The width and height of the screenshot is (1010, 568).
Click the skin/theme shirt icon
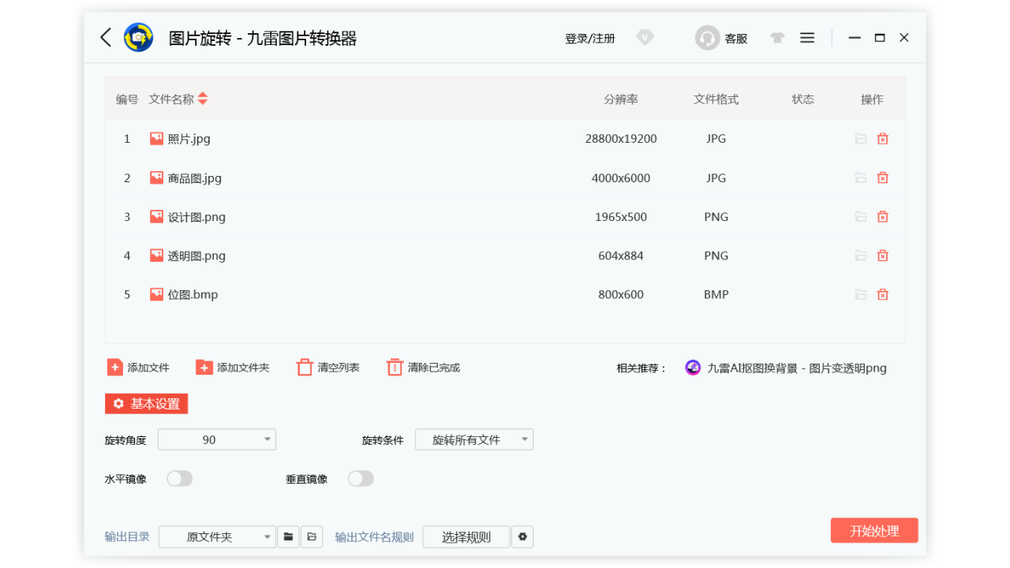[x=776, y=37]
